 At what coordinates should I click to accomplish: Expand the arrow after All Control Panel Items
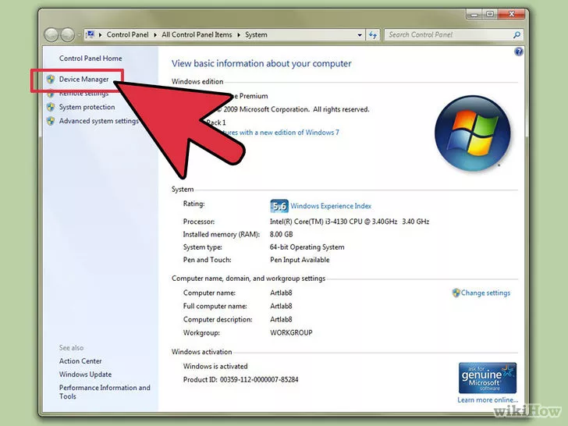(x=239, y=35)
